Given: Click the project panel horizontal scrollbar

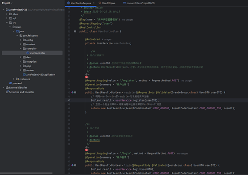Looking at the screenshot, I should (26, 173).
